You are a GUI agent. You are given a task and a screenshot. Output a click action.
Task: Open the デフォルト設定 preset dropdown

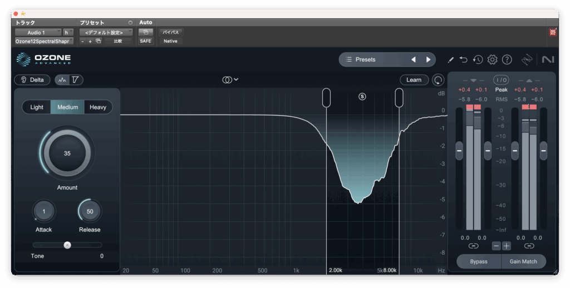point(105,33)
